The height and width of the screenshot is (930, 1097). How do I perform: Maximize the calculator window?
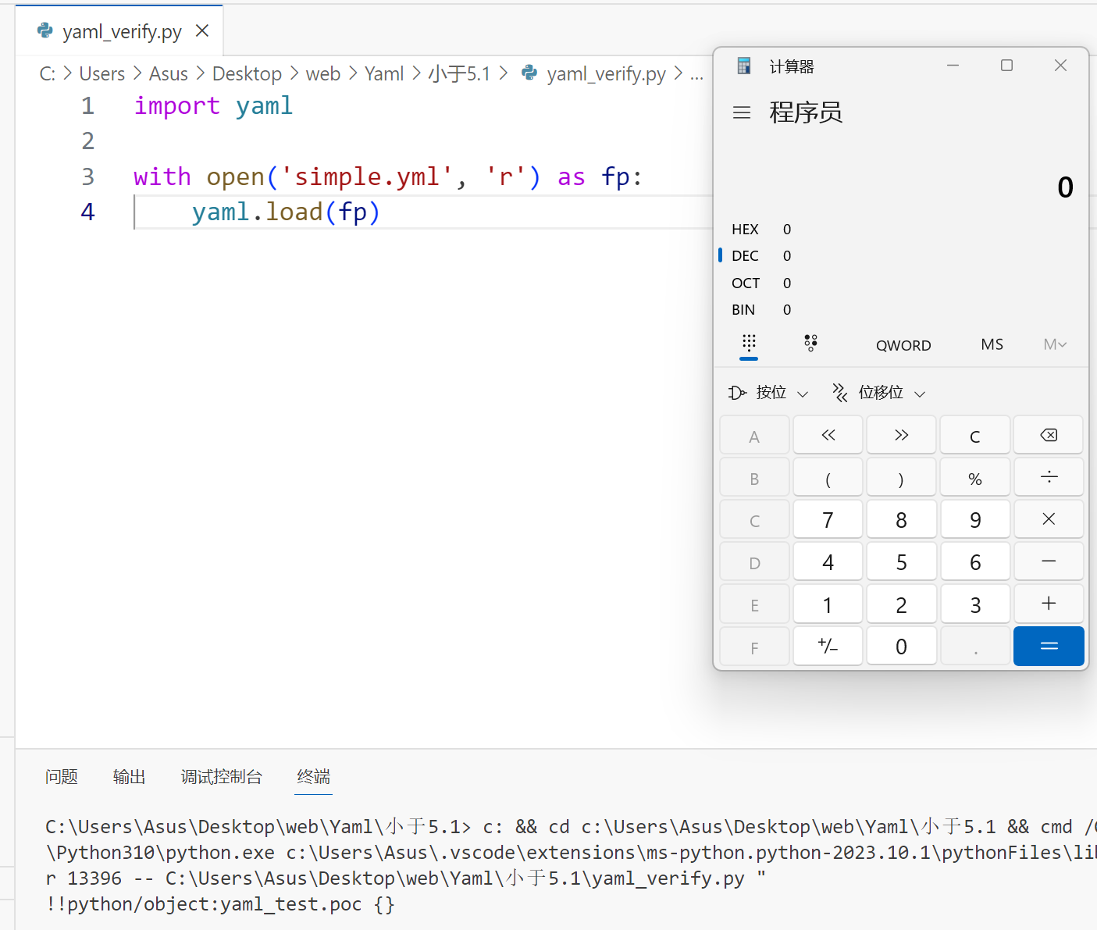click(1006, 66)
